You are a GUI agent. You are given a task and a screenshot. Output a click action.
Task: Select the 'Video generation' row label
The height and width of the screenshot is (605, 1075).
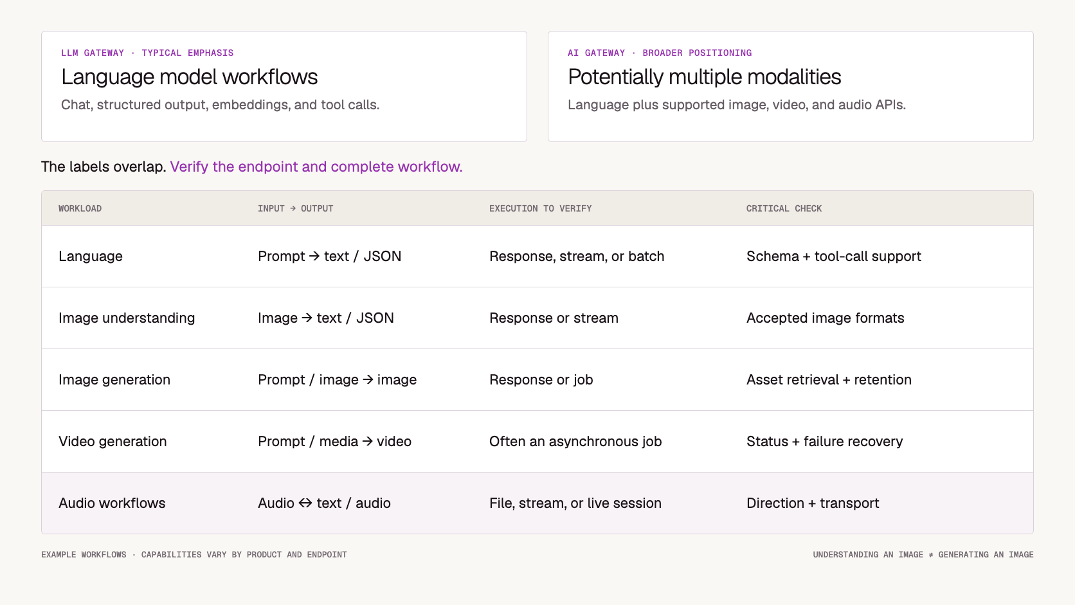[113, 442]
